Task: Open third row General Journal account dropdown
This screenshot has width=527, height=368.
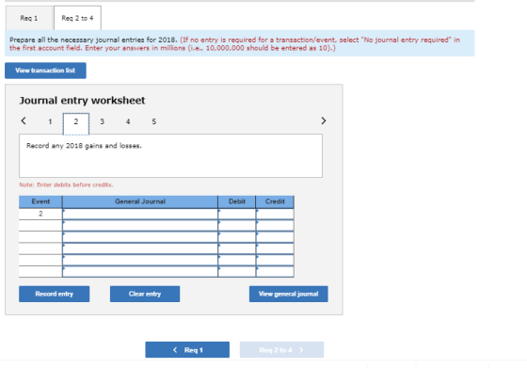Action: pyautogui.click(x=140, y=237)
